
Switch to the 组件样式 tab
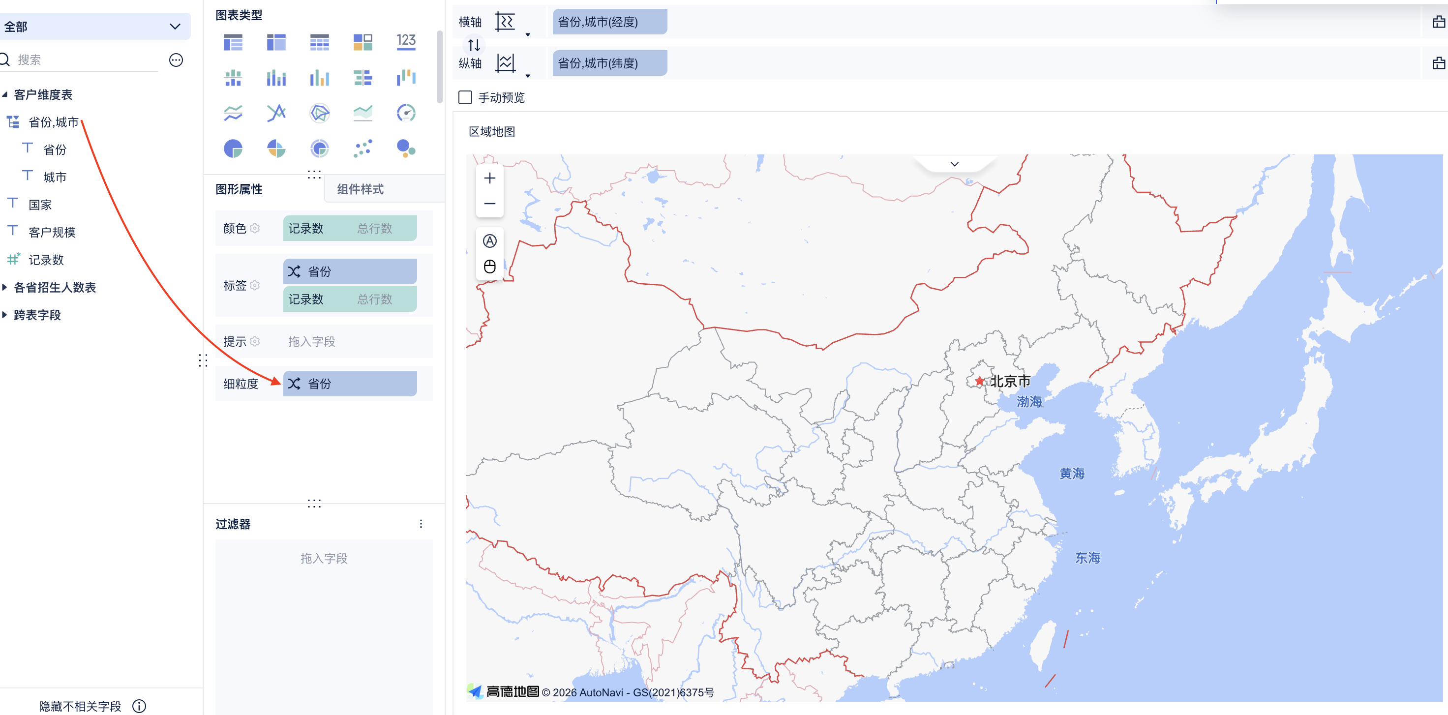[x=361, y=189]
